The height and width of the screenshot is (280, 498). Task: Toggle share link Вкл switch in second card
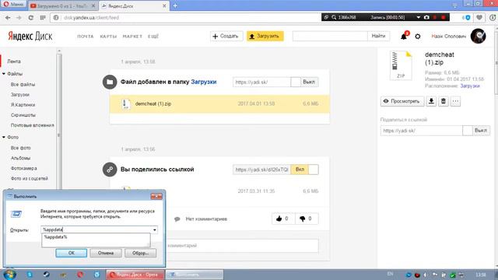pyautogui.click(x=304, y=170)
